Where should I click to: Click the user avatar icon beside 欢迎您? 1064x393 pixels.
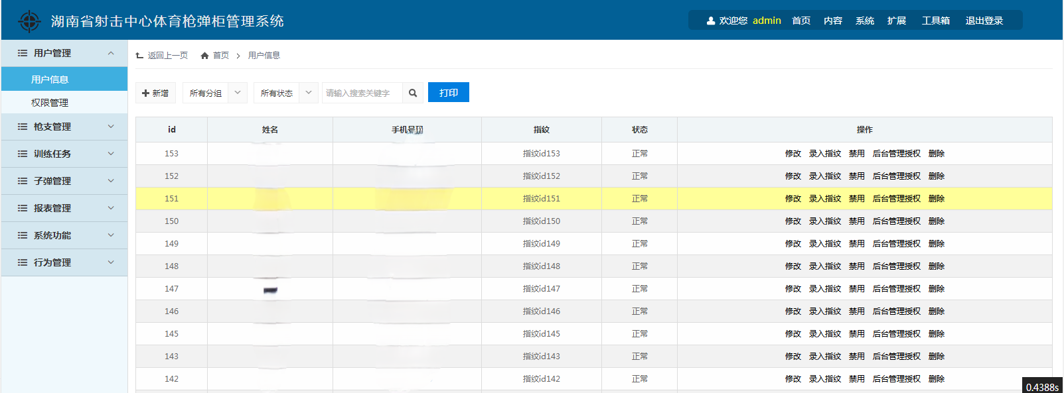point(711,21)
